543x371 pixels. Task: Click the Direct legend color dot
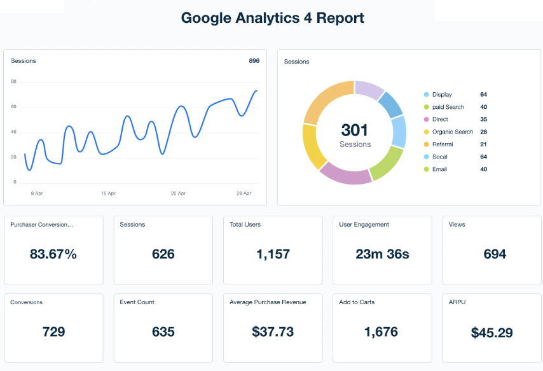426,120
